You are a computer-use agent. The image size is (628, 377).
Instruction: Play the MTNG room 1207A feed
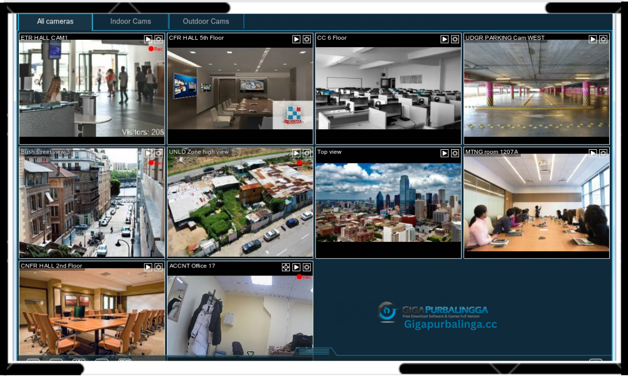[x=592, y=153]
